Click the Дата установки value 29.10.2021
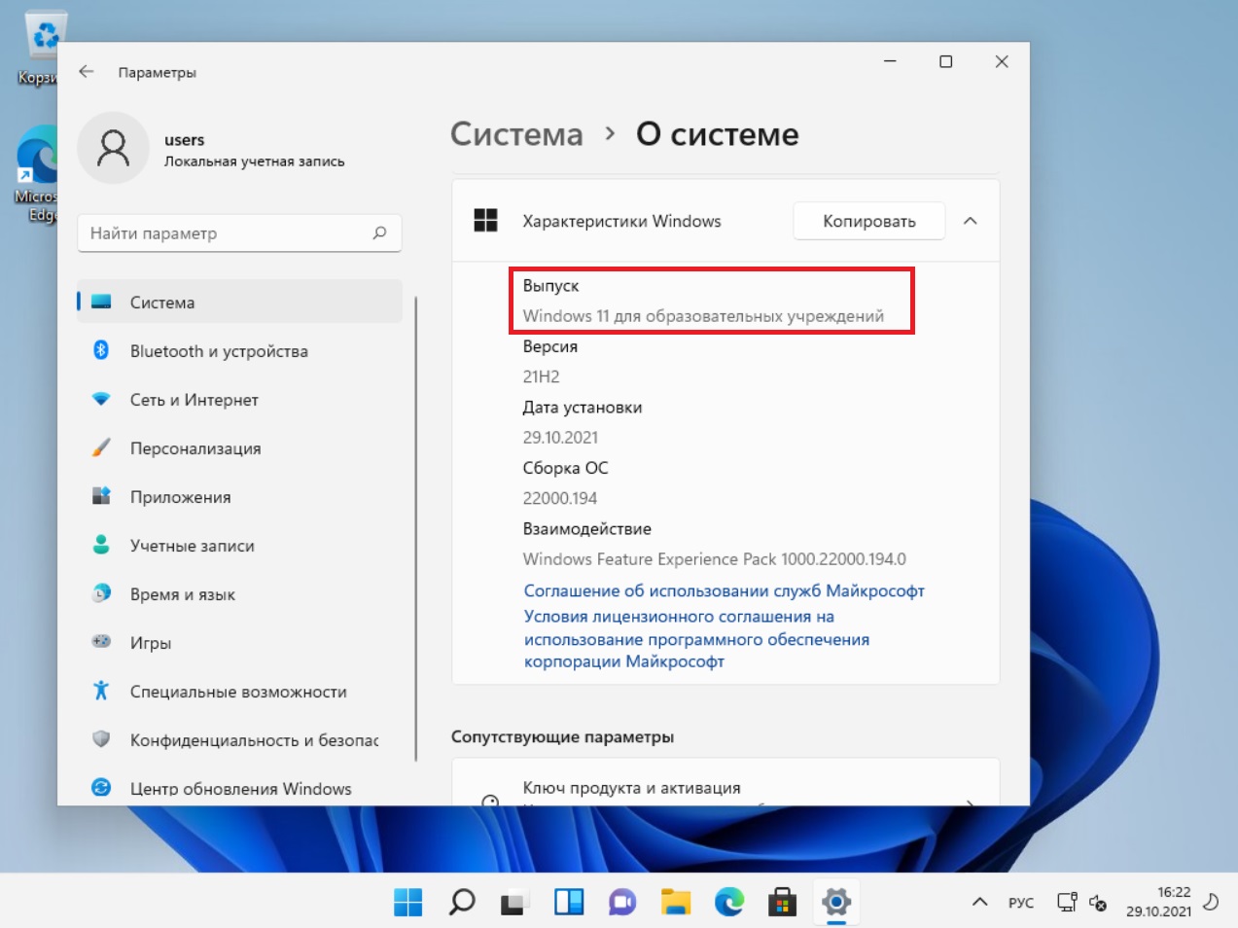 (x=560, y=438)
